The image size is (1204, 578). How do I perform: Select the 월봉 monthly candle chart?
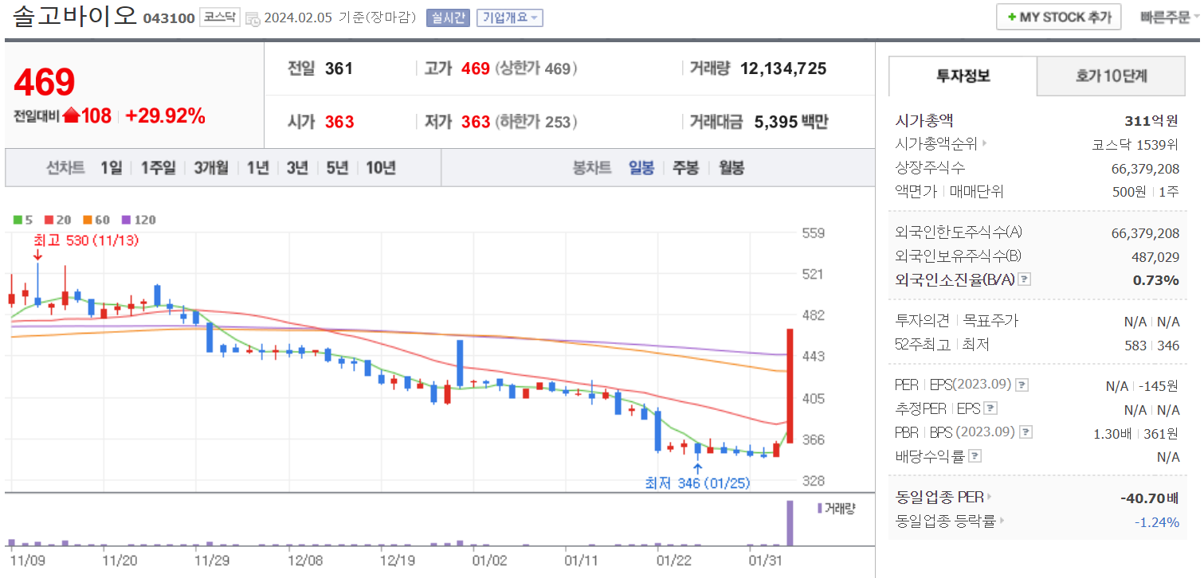731,168
